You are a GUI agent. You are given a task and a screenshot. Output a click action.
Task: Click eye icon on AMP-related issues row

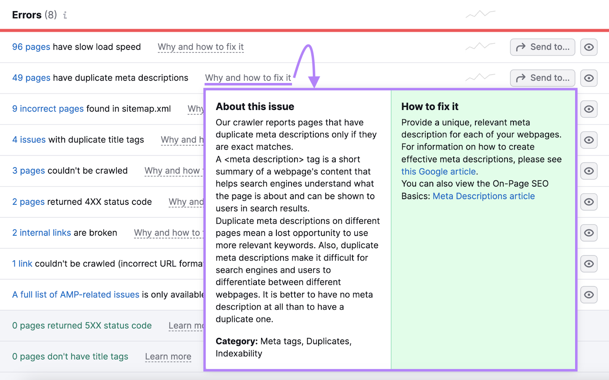click(x=588, y=295)
